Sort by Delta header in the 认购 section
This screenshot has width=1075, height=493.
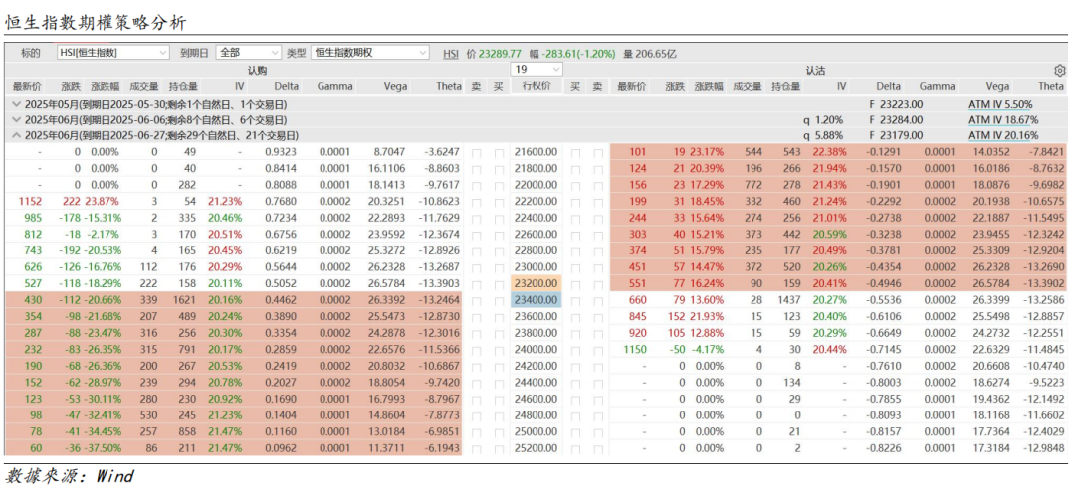click(286, 86)
